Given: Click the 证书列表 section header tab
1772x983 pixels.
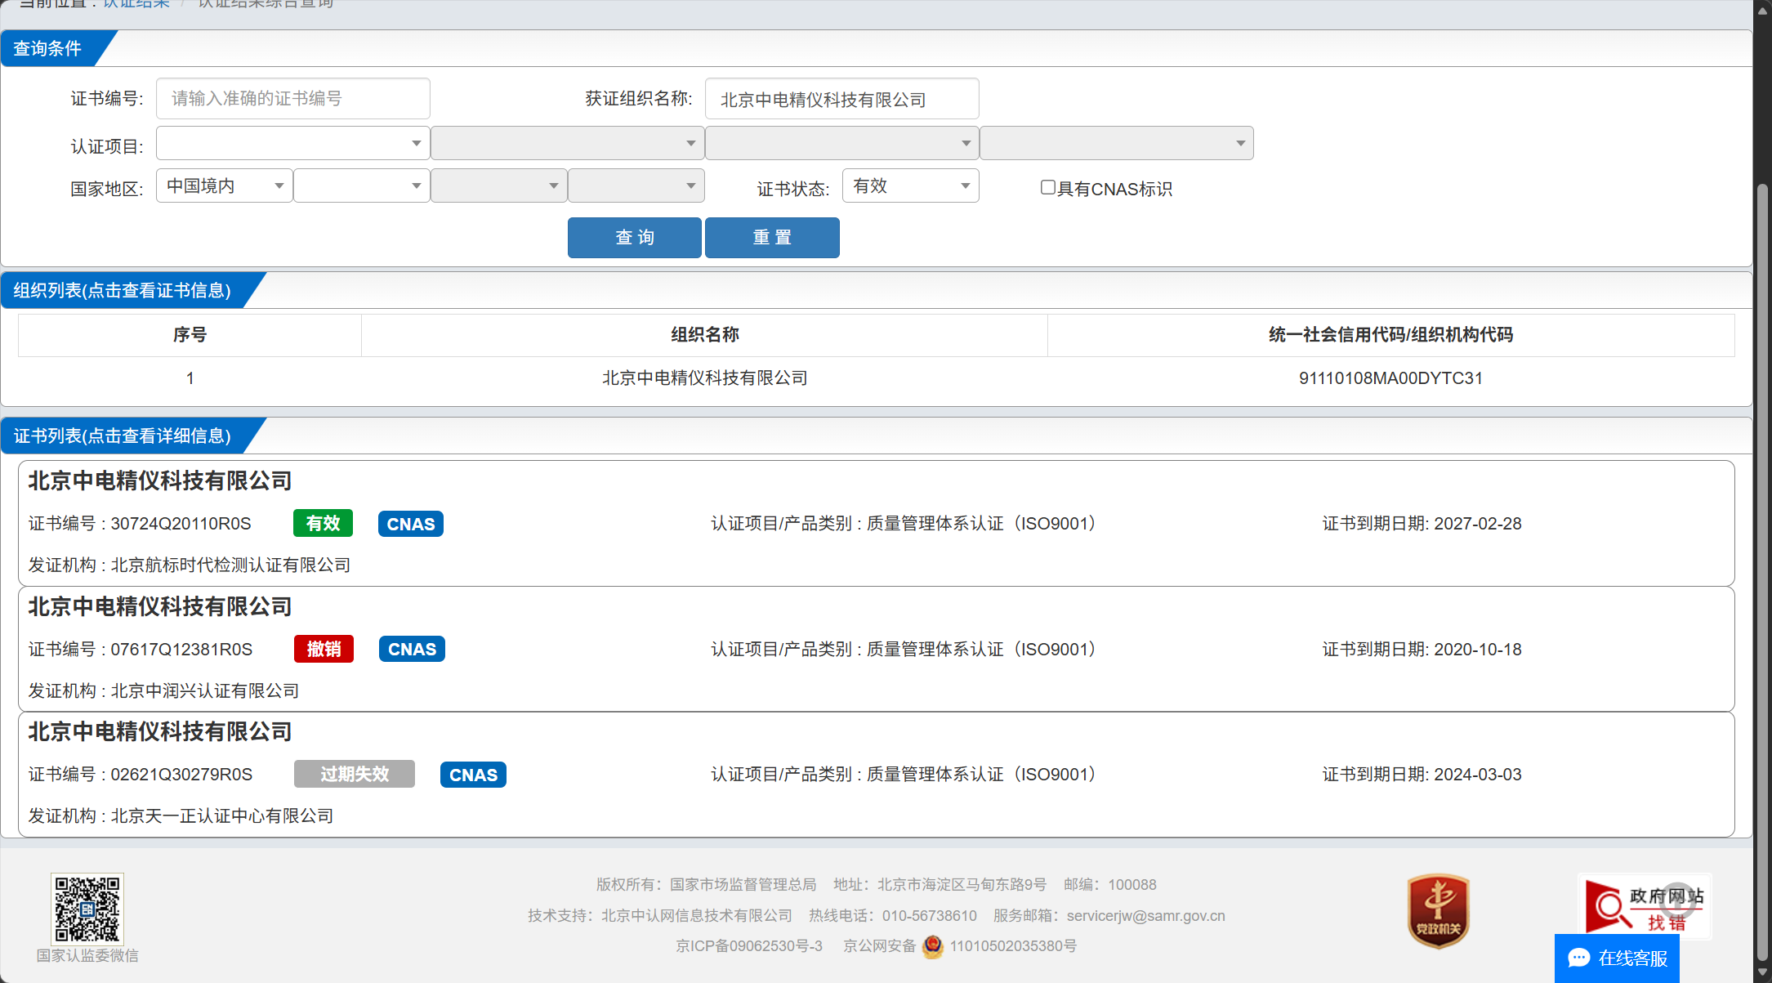Looking at the screenshot, I should click(123, 436).
